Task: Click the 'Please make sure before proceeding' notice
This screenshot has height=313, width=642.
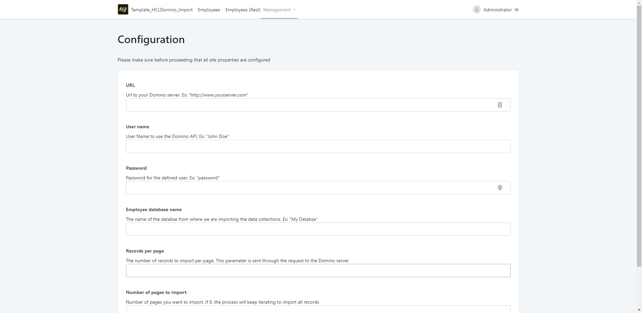Action: click(194, 60)
